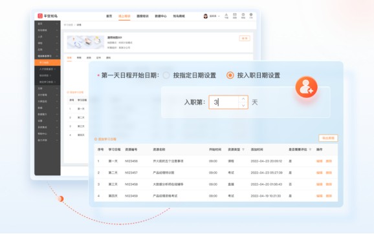Click the 编辑 link for row 第一天
Screen dimensions: 374x234
[x=319, y=161]
